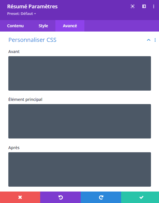Discard changes with the red X button
Image resolution: width=159 pixels, height=203 pixels.
20,197
